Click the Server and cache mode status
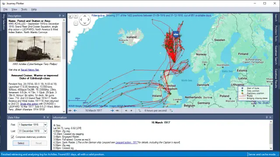 click(x=262, y=154)
